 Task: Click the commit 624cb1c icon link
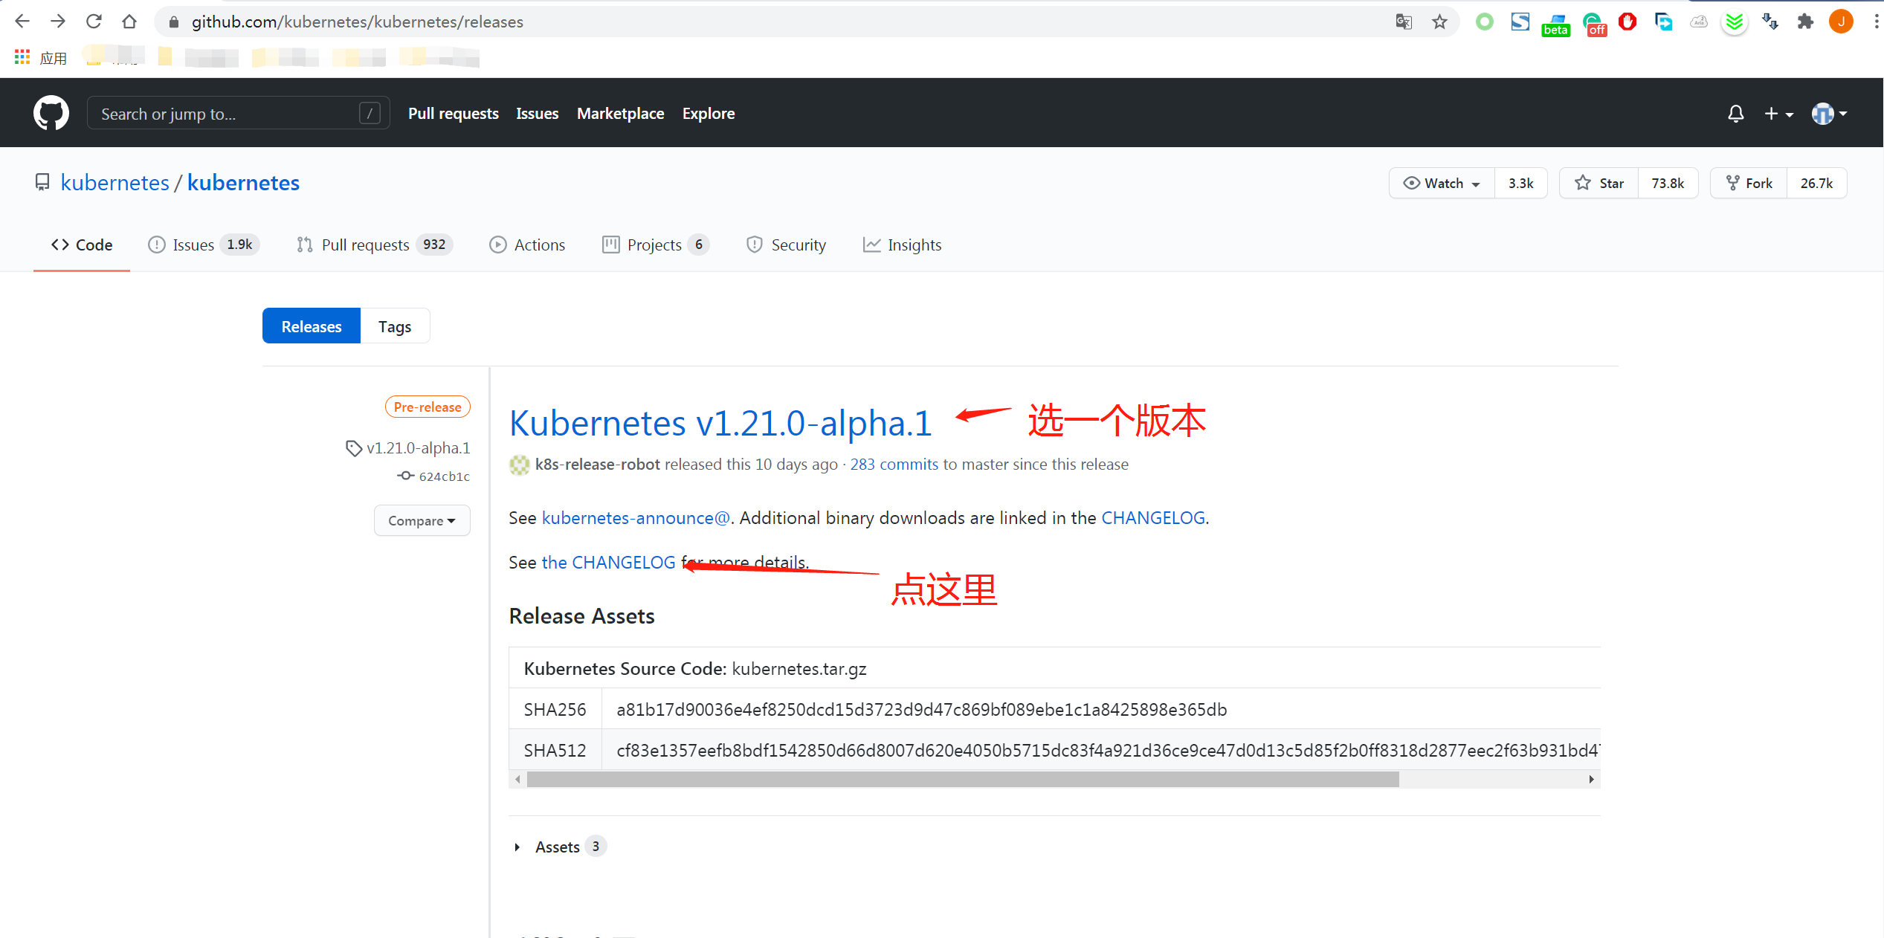point(434,476)
